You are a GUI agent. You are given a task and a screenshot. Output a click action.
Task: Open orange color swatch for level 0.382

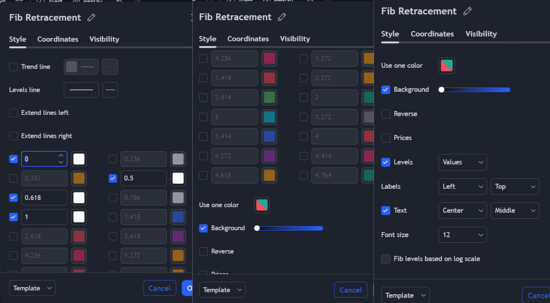coord(79,178)
